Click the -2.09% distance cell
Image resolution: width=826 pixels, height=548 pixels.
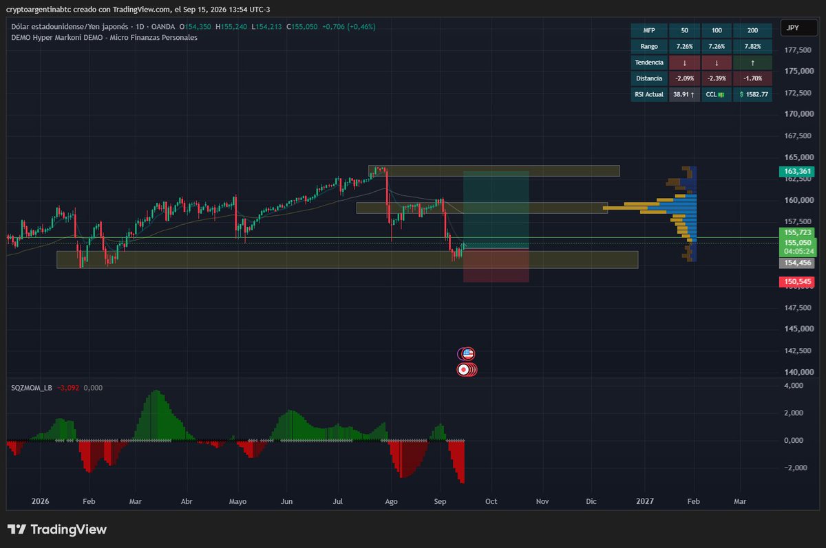tap(684, 78)
